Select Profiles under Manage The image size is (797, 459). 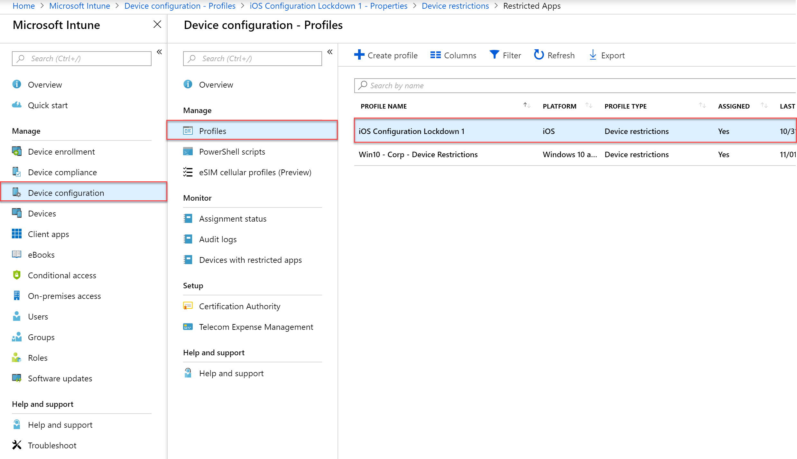click(252, 130)
